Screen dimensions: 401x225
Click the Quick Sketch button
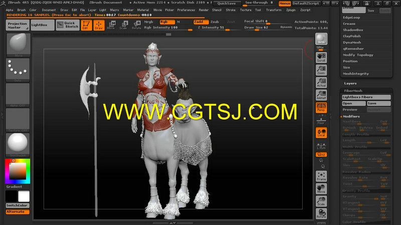[68, 25]
